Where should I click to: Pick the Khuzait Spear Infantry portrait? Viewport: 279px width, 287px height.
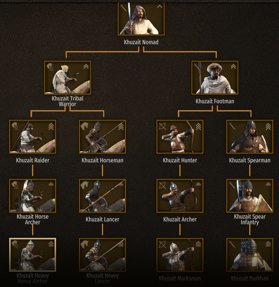coord(250,196)
